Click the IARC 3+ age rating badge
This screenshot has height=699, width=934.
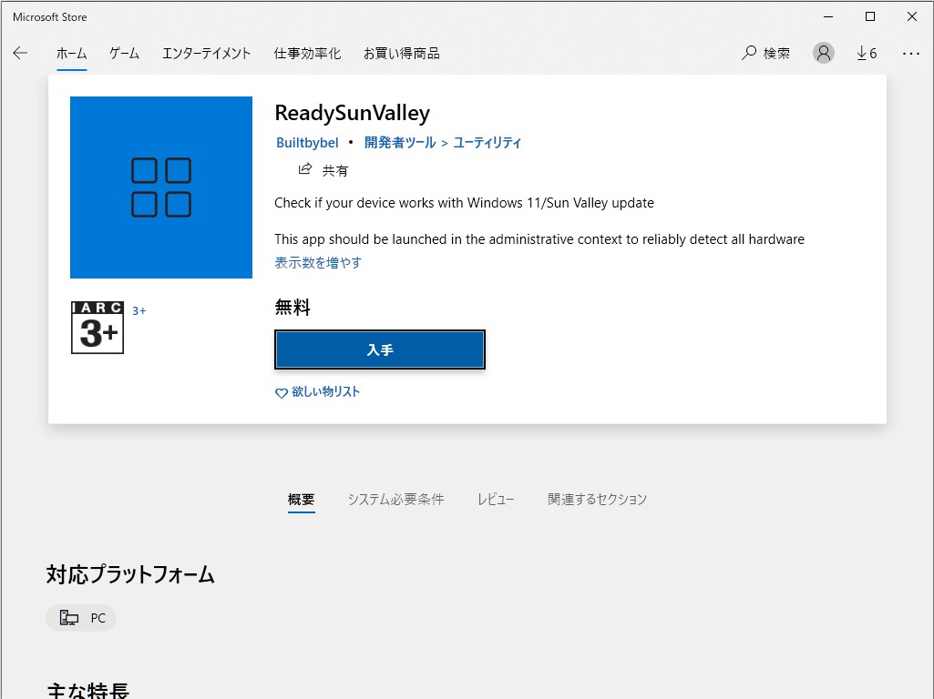[x=97, y=328]
